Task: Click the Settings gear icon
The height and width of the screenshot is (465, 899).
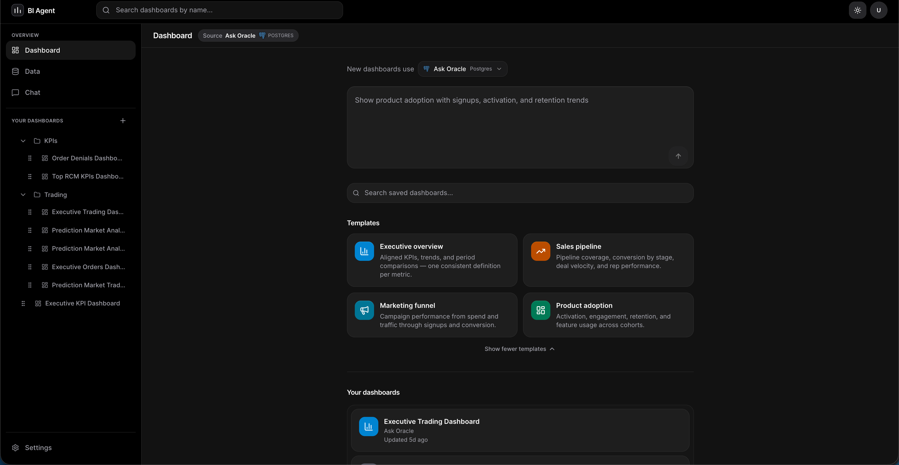Action: pyautogui.click(x=15, y=448)
